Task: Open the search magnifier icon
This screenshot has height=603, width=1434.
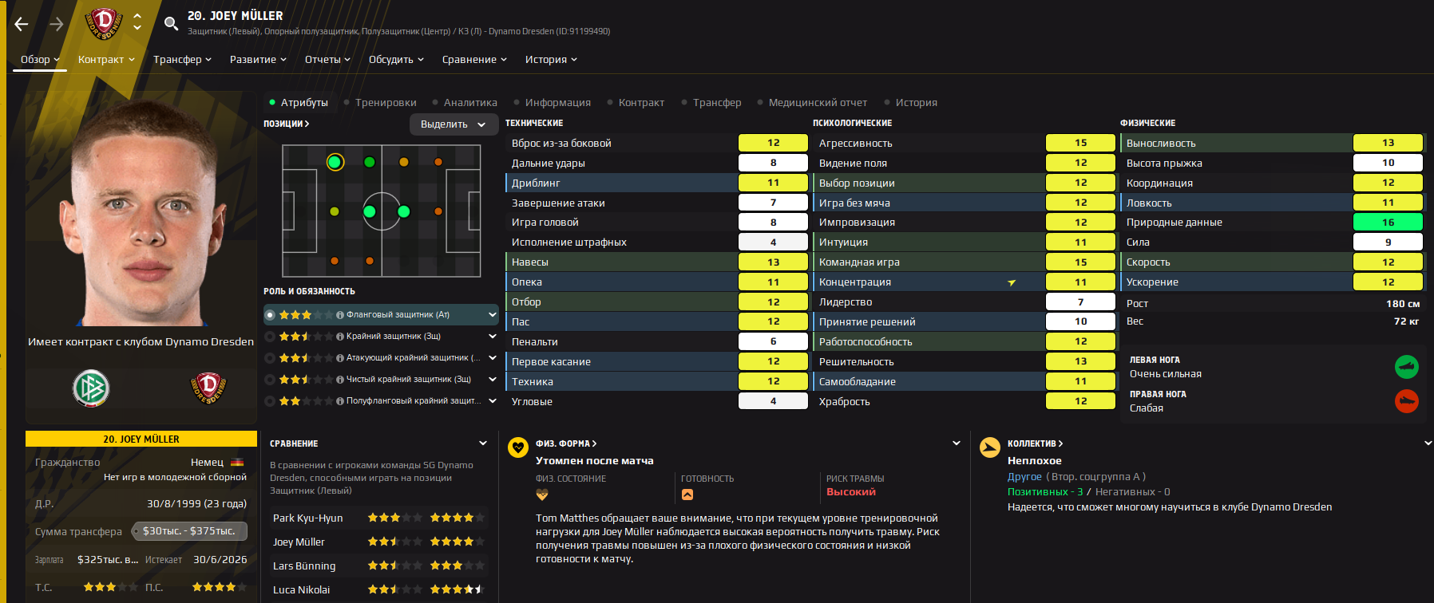Action: tap(171, 23)
